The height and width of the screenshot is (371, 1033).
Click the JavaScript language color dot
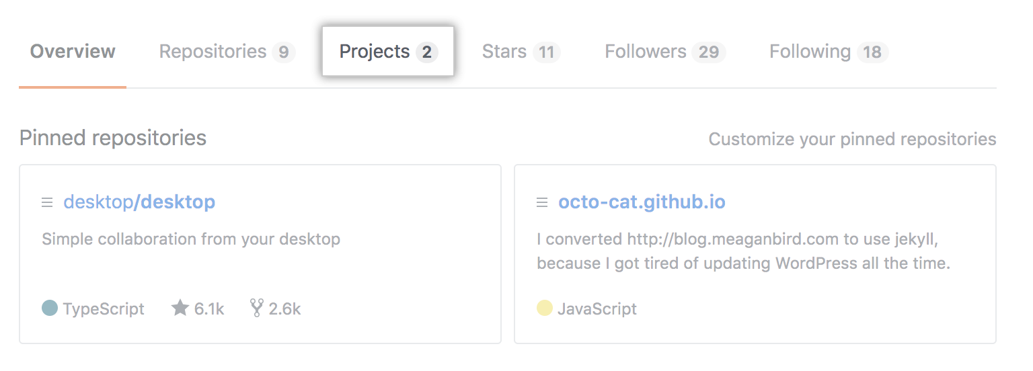point(545,308)
